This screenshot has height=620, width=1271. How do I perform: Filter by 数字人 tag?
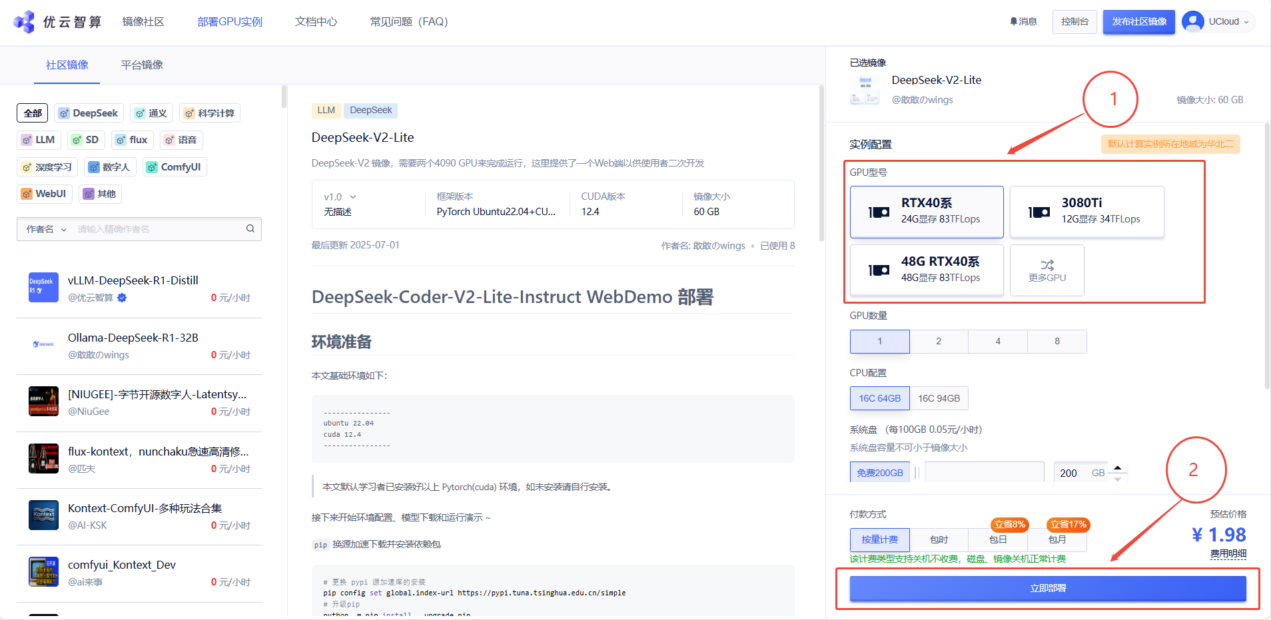(x=110, y=166)
